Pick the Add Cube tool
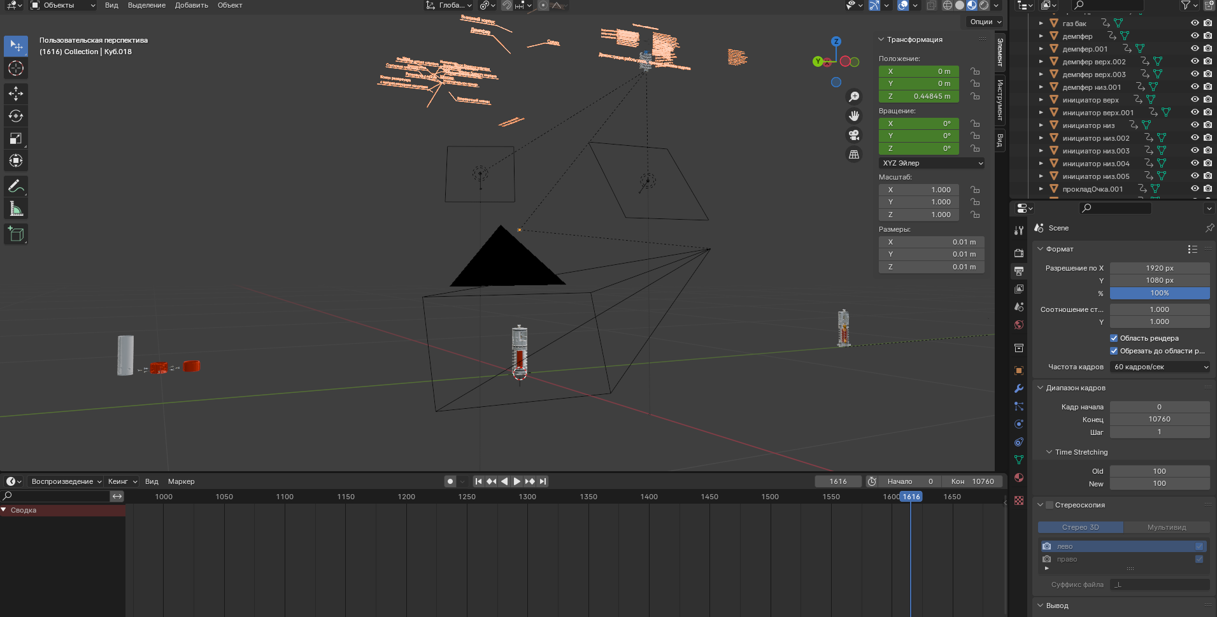 click(x=16, y=234)
